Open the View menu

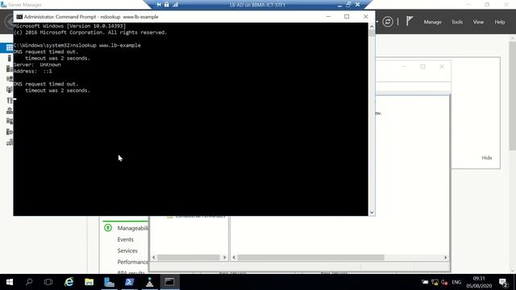pyautogui.click(x=478, y=22)
